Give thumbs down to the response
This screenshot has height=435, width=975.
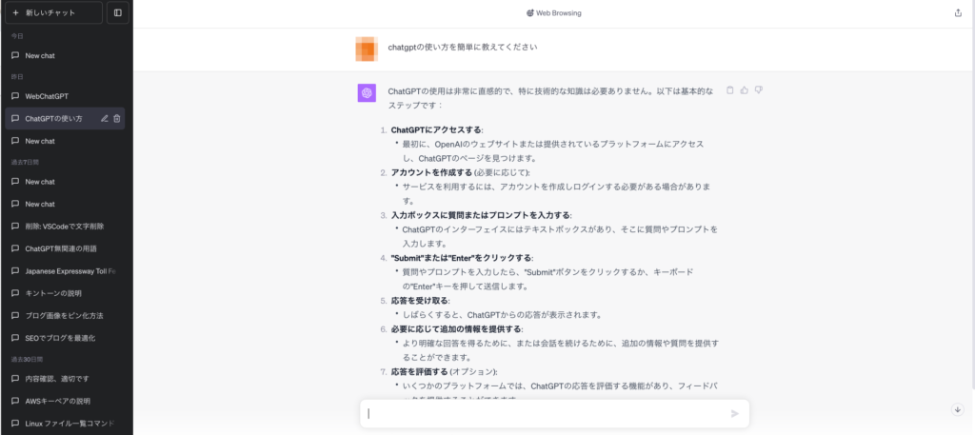[759, 90]
